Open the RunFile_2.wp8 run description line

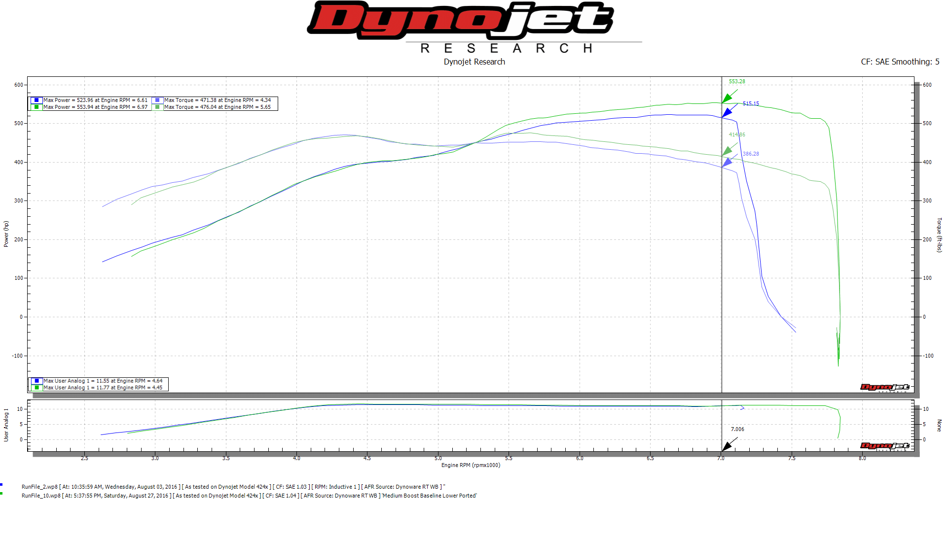pos(233,487)
